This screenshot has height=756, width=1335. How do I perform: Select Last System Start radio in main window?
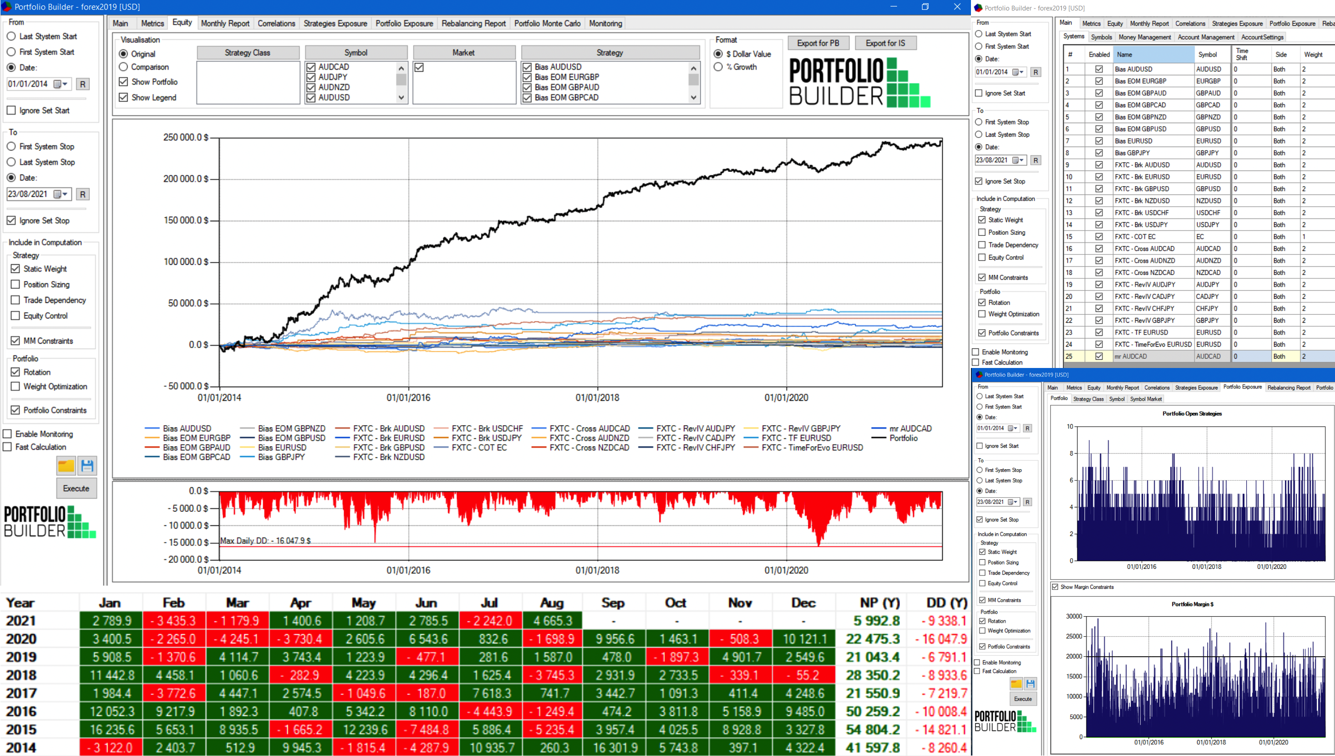click(11, 36)
